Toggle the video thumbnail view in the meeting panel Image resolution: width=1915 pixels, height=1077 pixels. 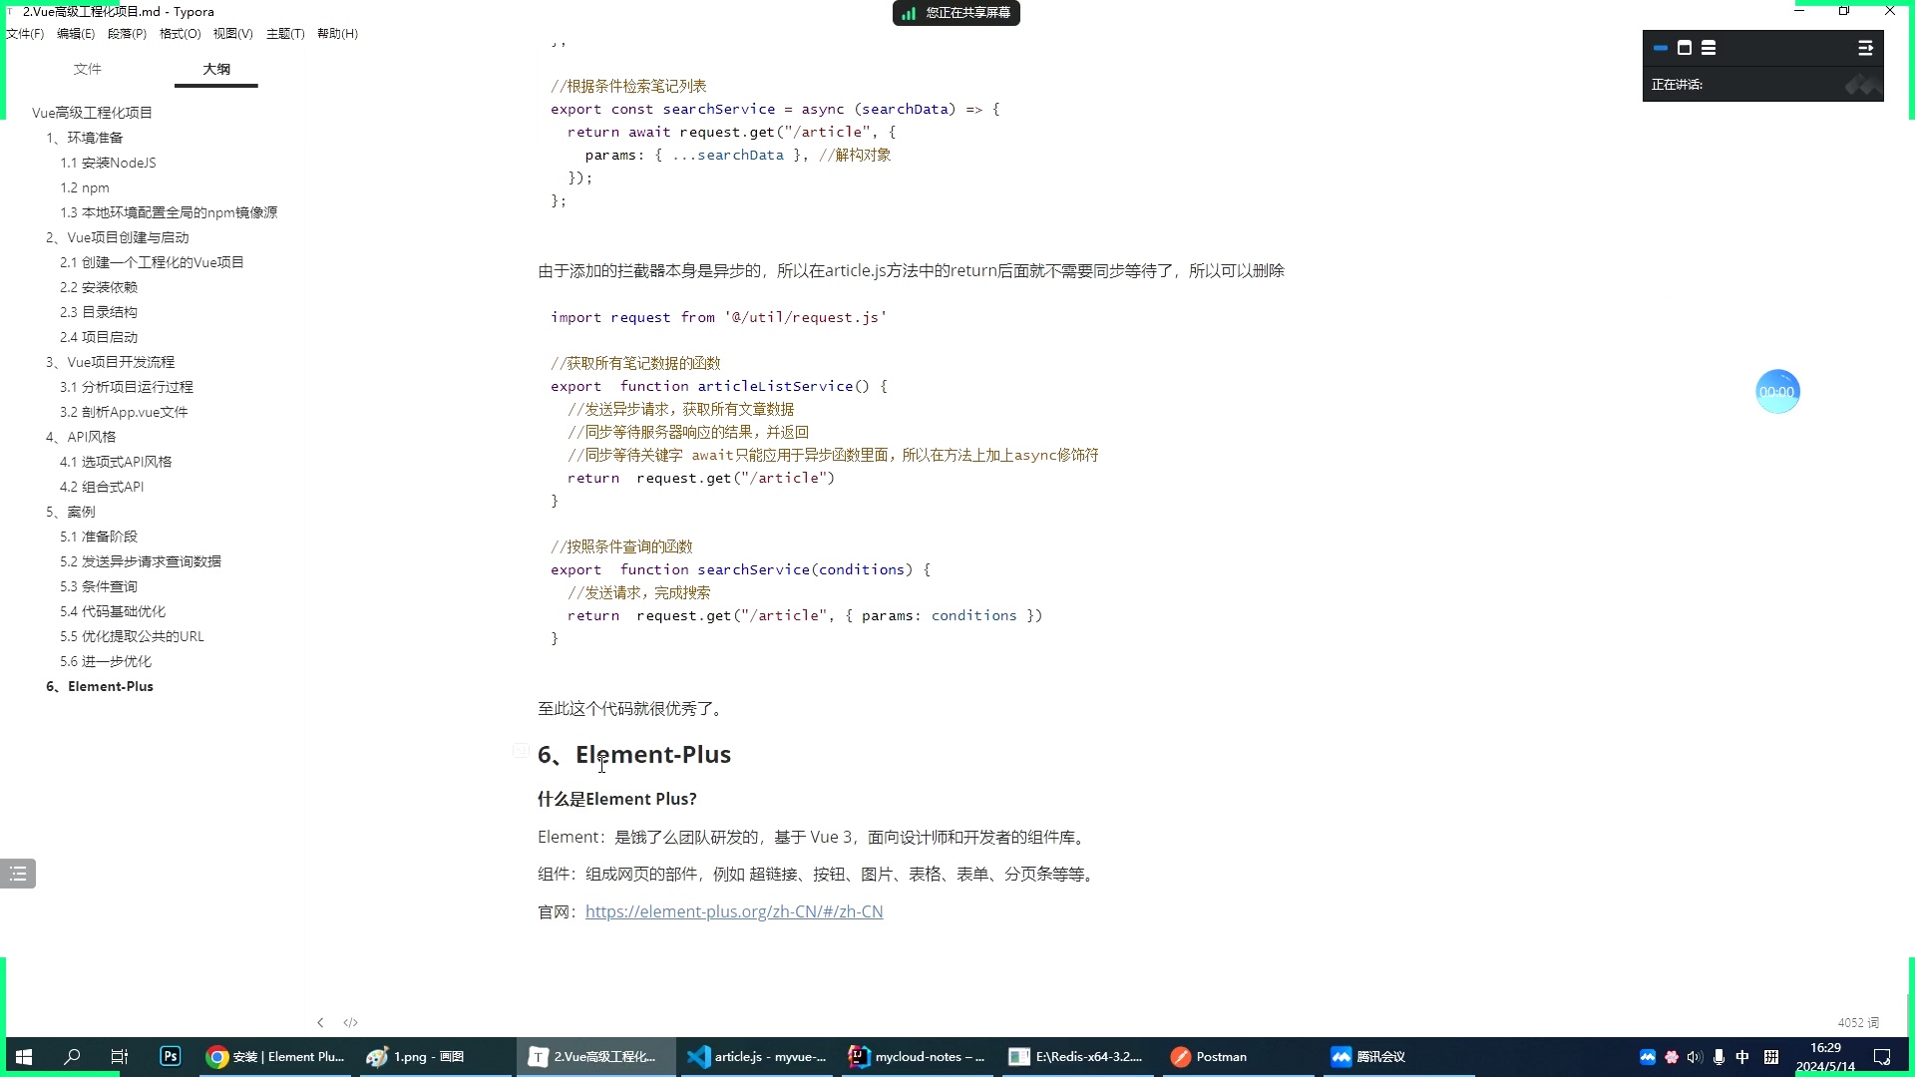tap(1686, 47)
